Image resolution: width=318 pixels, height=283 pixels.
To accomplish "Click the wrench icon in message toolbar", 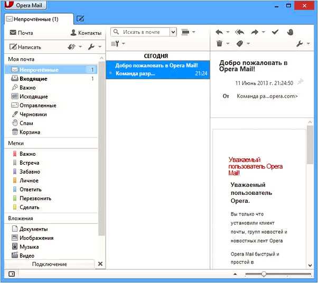I will pos(300,43).
